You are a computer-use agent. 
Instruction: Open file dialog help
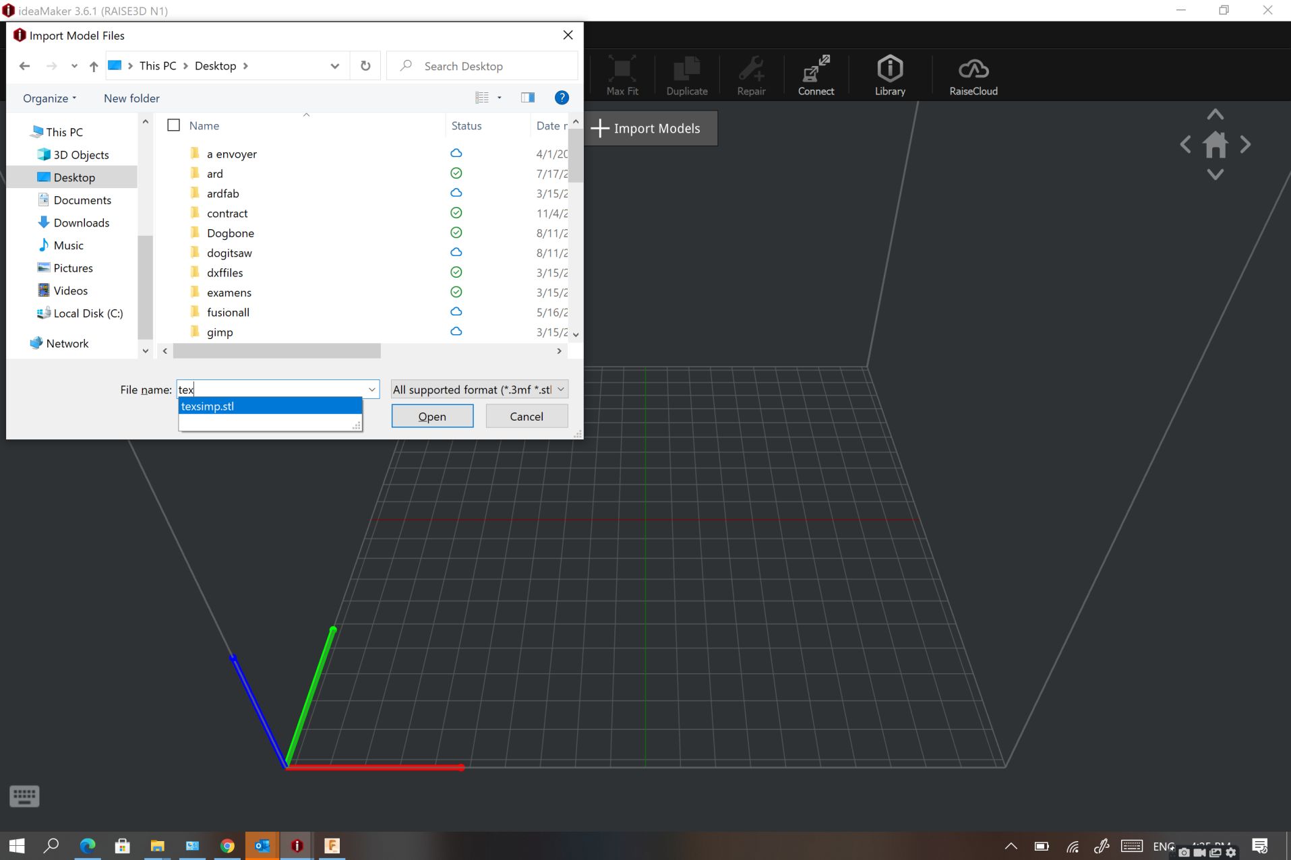pyautogui.click(x=562, y=98)
